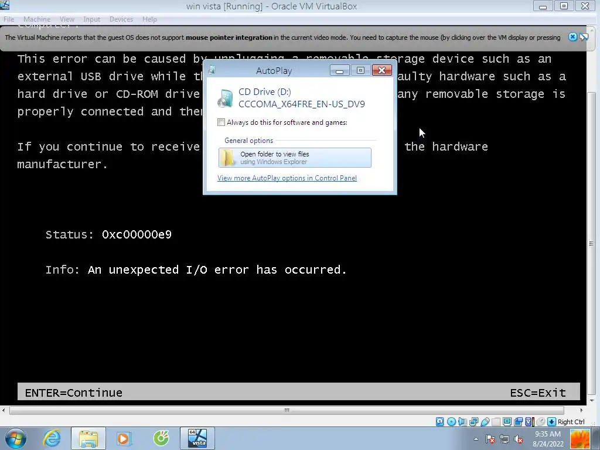Open the View menu
The height and width of the screenshot is (450, 600).
pos(67,19)
